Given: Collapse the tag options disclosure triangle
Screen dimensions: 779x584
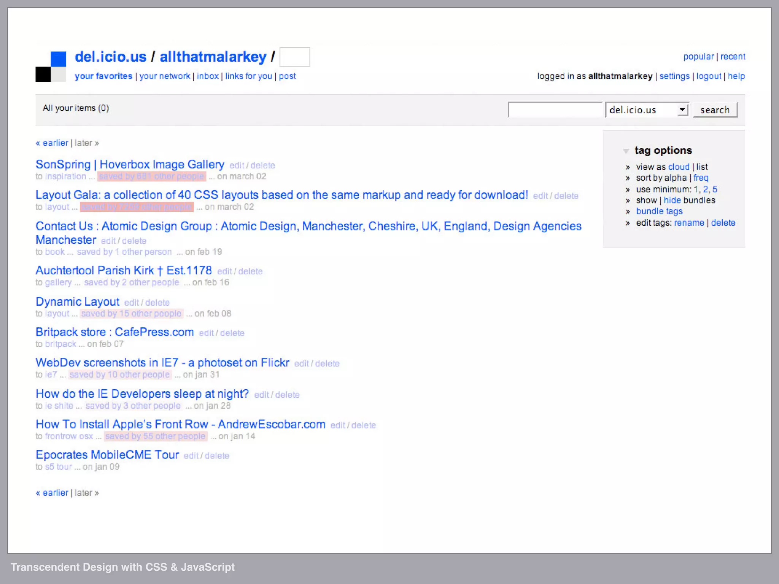Looking at the screenshot, I should coord(626,151).
